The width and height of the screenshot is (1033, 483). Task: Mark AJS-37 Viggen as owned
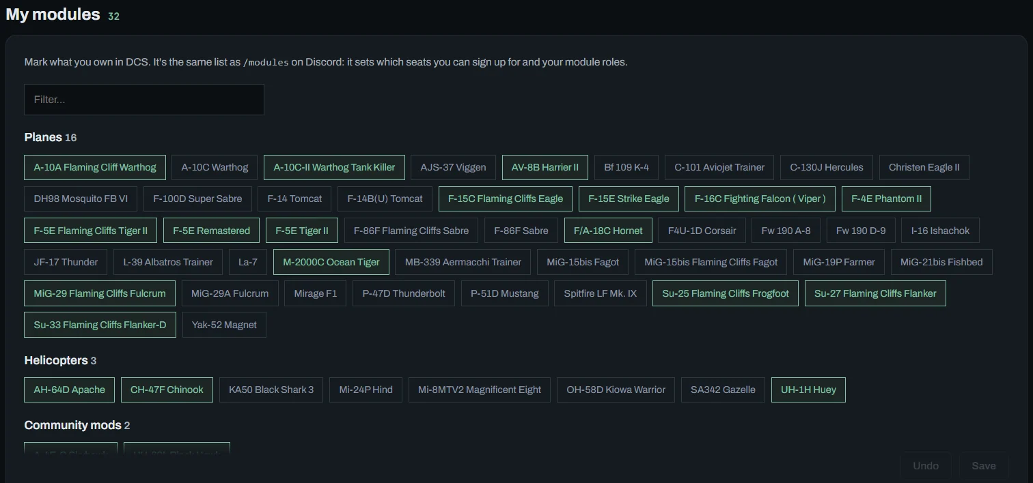click(x=454, y=167)
